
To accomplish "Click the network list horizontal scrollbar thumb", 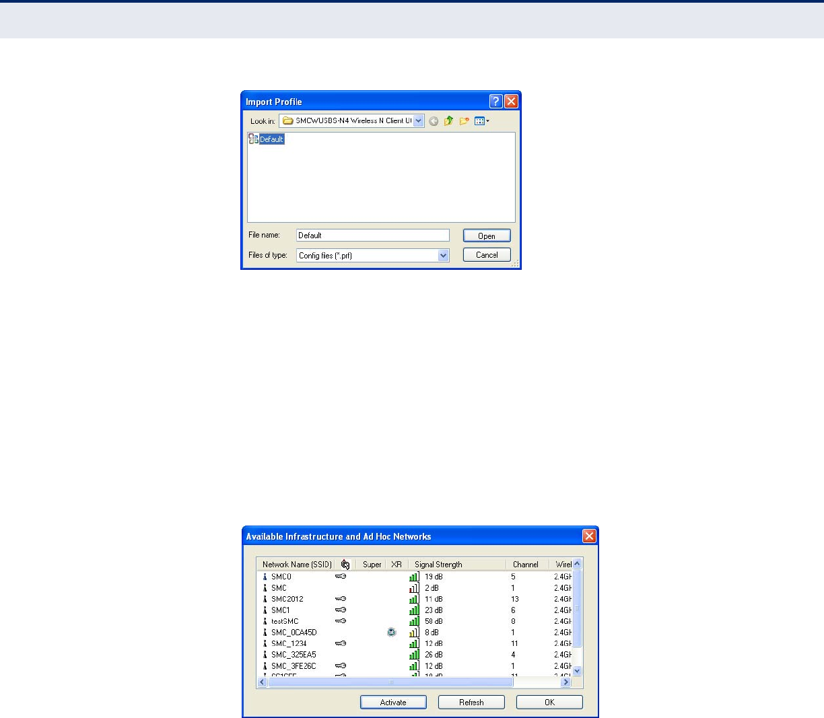I will (390, 682).
